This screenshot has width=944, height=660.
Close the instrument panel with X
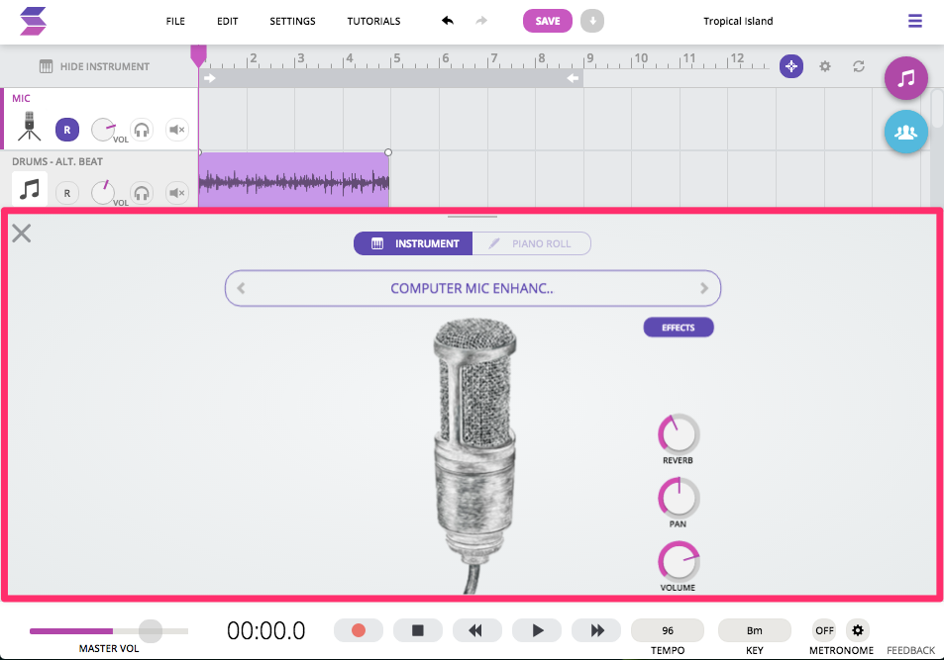(22, 234)
